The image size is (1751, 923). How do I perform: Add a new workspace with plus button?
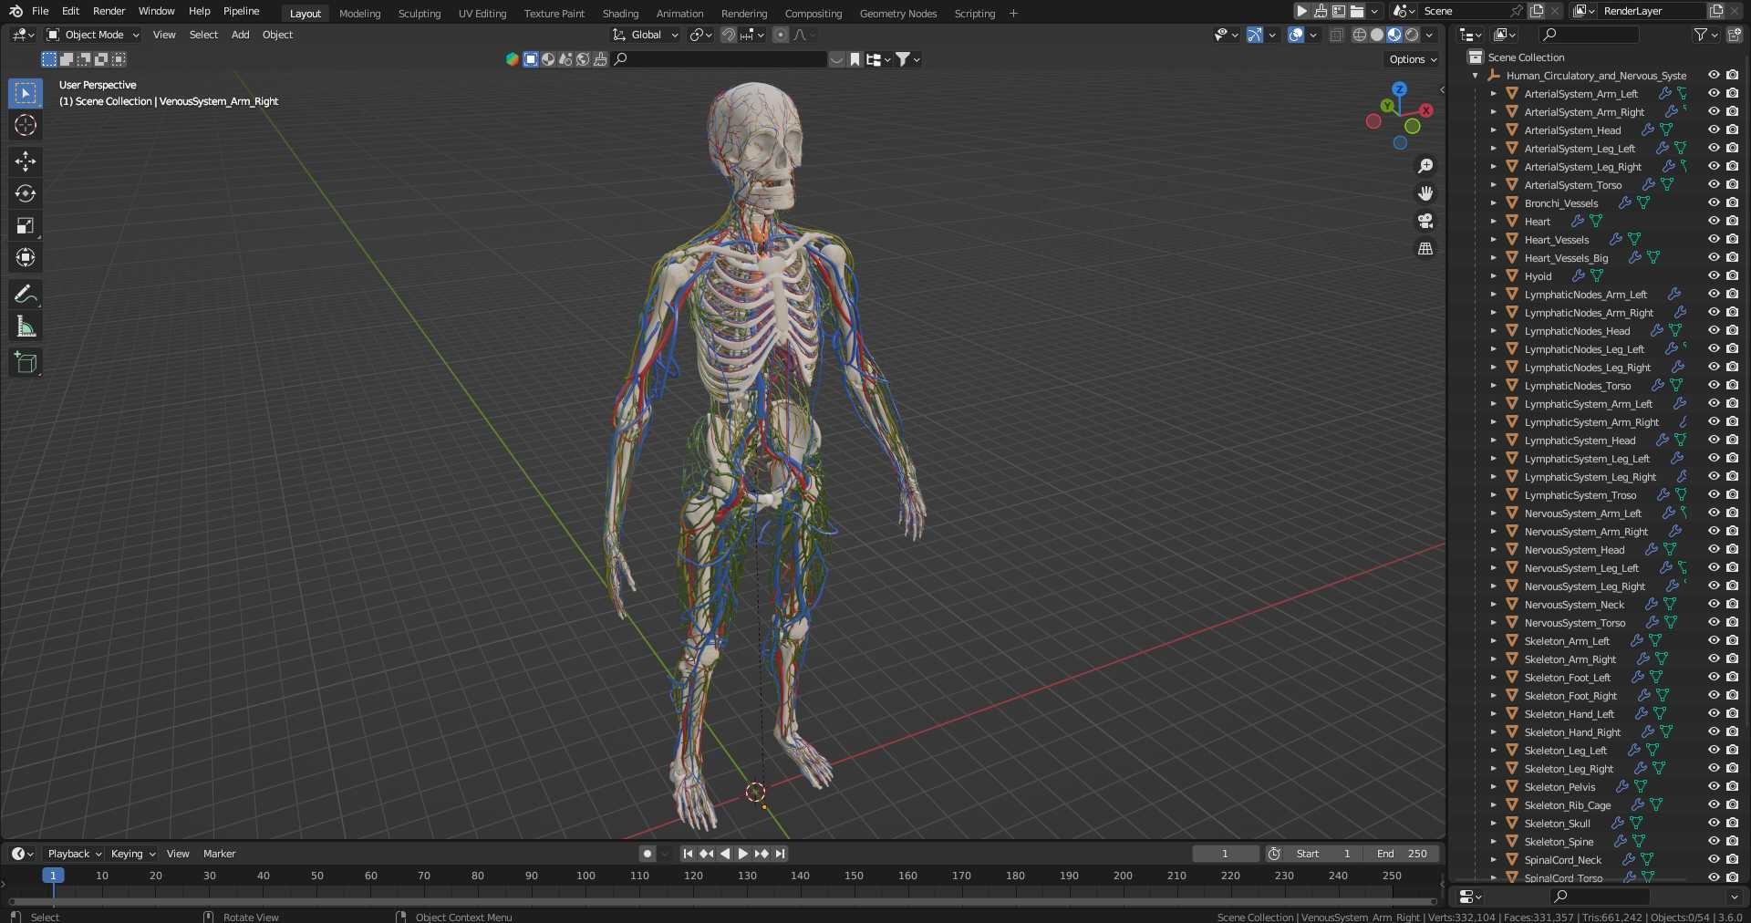tap(1013, 14)
